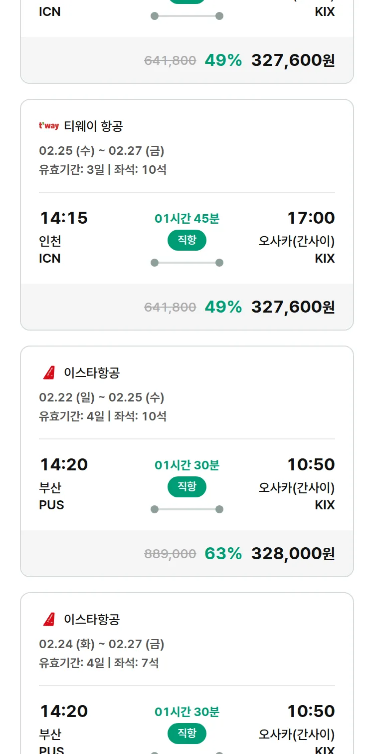This screenshot has width=374, height=754.
Task: Click the 02.22 (일) ~ 02.25 (수) date range
Action: click(102, 397)
